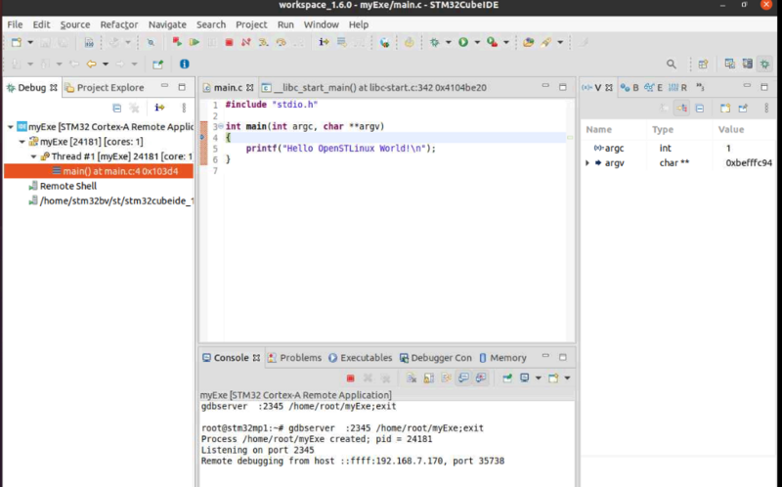
Task: Click the Disconnect icon in the debug toolbar
Action: point(246,42)
